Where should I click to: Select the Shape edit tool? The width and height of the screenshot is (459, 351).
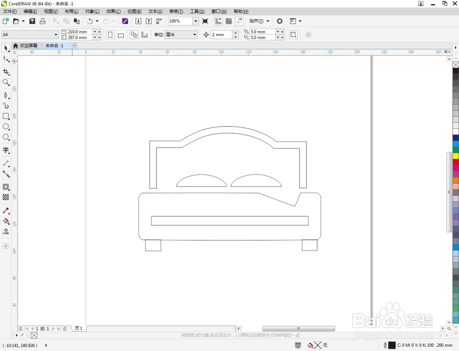tap(6, 59)
